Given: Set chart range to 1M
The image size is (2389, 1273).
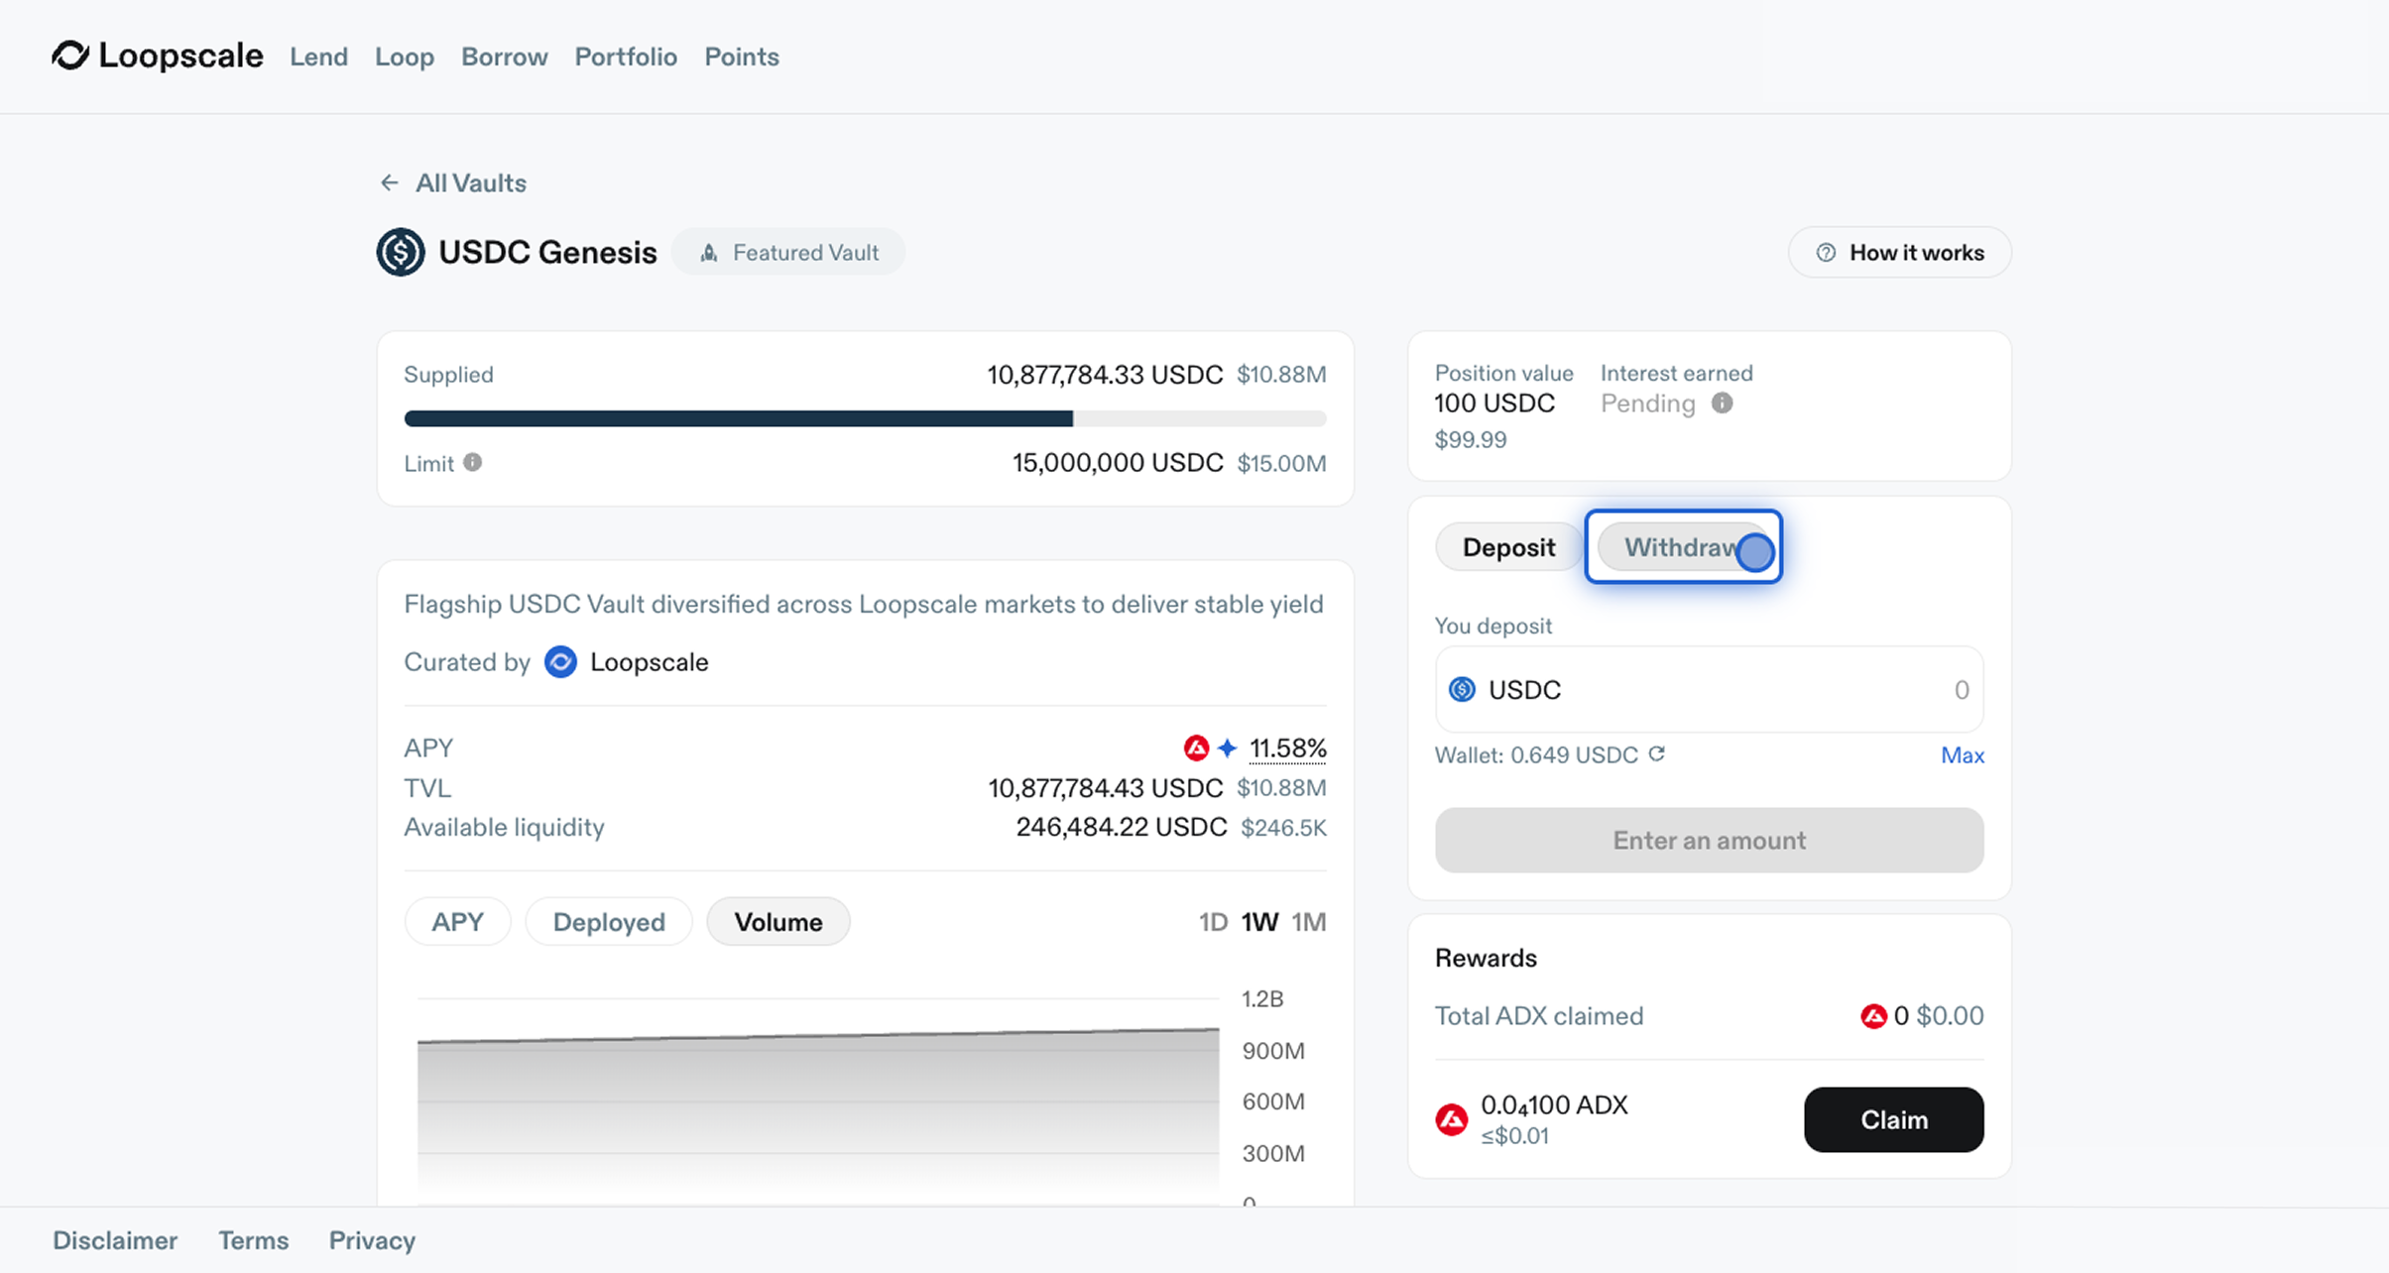Looking at the screenshot, I should (x=1308, y=922).
